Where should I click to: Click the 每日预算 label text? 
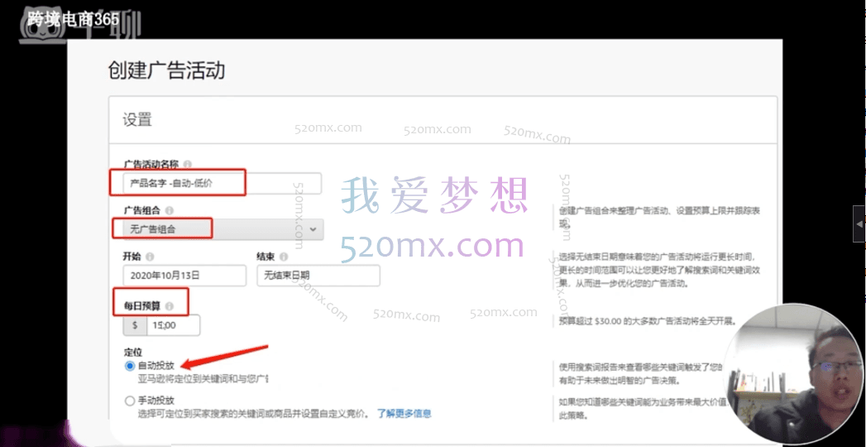142,305
